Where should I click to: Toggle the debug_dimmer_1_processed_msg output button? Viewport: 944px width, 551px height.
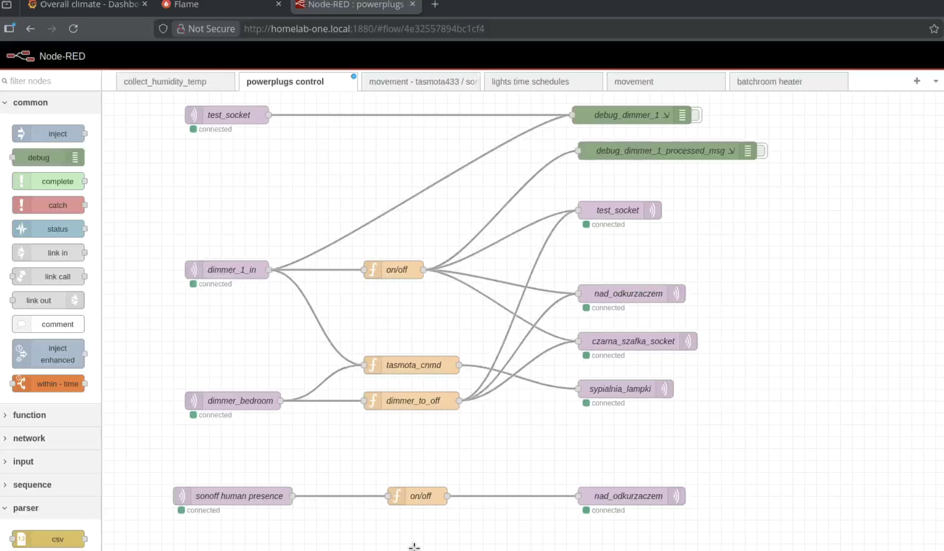tap(762, 151)
